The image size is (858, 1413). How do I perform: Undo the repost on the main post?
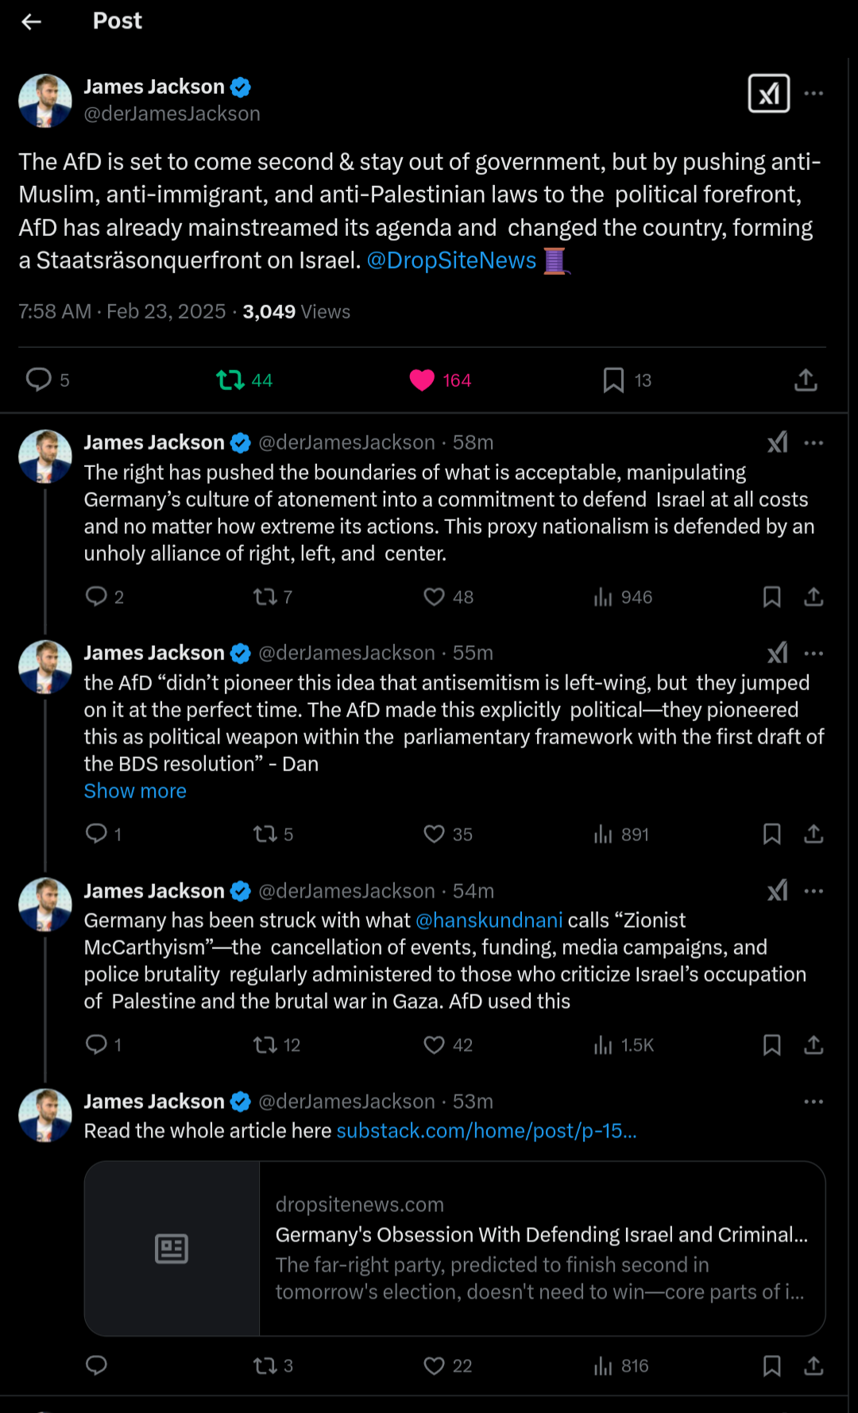(x=230, y=380)
